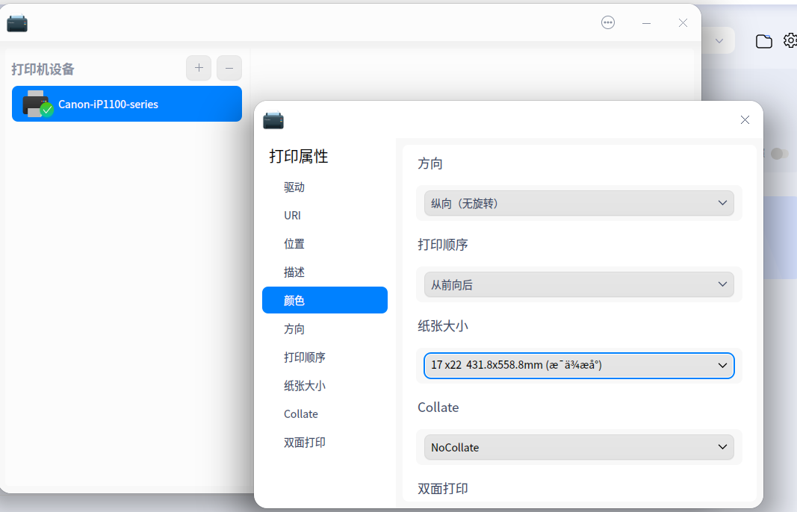This screenshot has height=512, width=797.
Task: Click the remove printer minus button
Action: click(x=229, y=68)
